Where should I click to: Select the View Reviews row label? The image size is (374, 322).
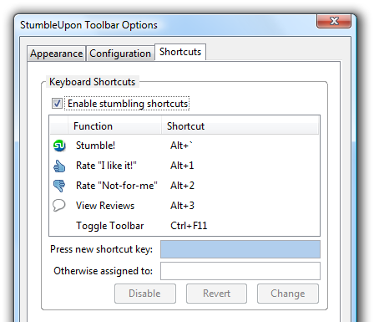click(x=105, y=206)
